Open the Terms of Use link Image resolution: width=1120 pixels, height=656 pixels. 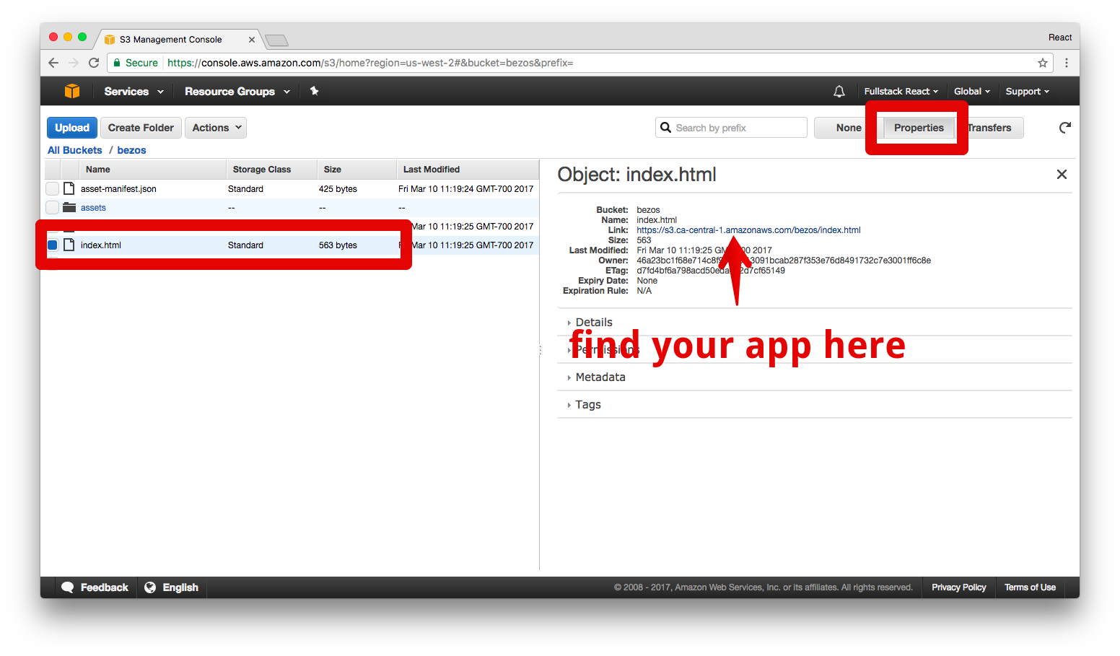1030,587
